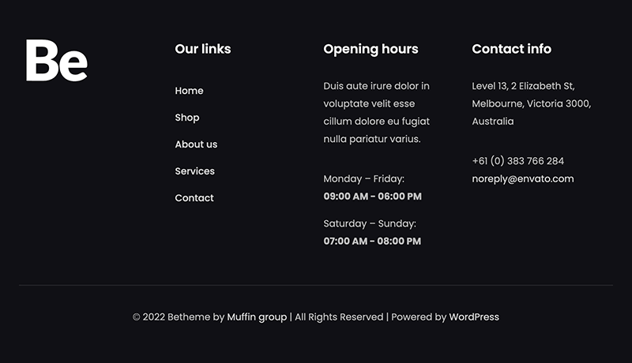Open the WordPress link
The width and height of the screenshot is (632, 363).
474,317
